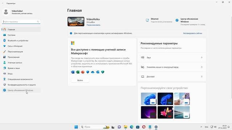
Task: Select purple glow dark theme
Action: click(x=149, y=112)
